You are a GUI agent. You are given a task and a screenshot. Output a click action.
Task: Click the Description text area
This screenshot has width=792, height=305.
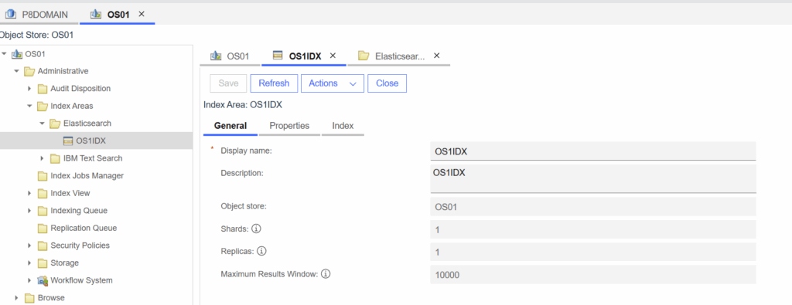point(593,178)
